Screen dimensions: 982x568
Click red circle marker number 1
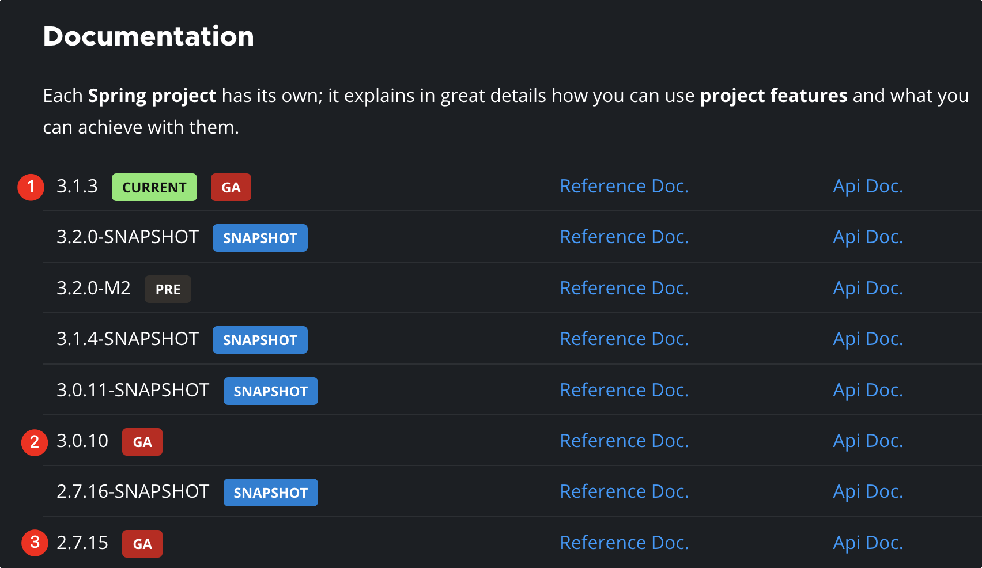tap(31, 187)
